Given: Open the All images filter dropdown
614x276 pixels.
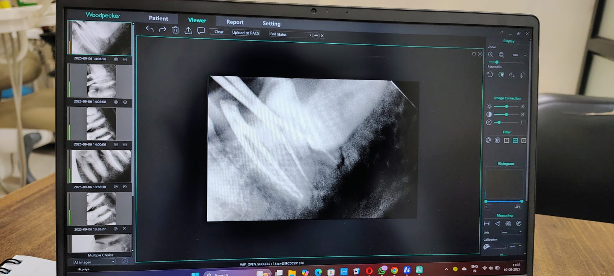Looking at the screenshot, I should (94, 262).
